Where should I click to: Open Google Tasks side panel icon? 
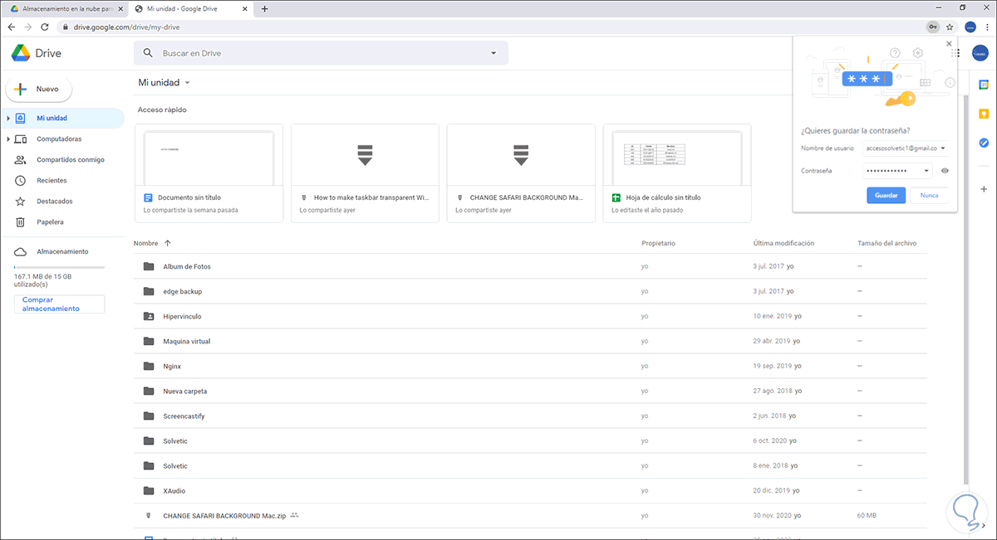pos(984,143)
